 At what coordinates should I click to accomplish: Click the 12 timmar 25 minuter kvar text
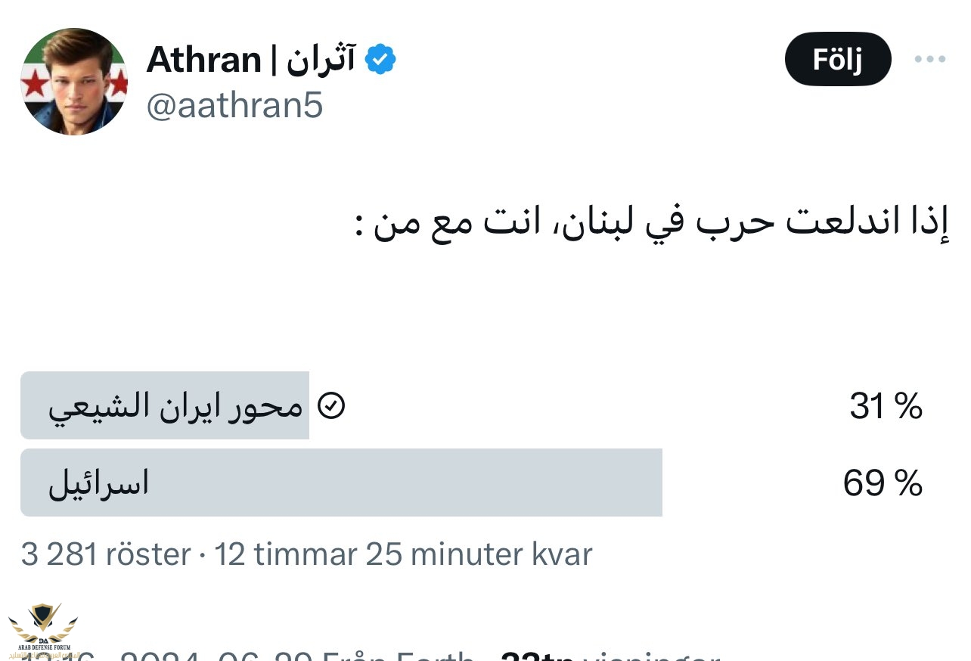[x=403, y=554]
